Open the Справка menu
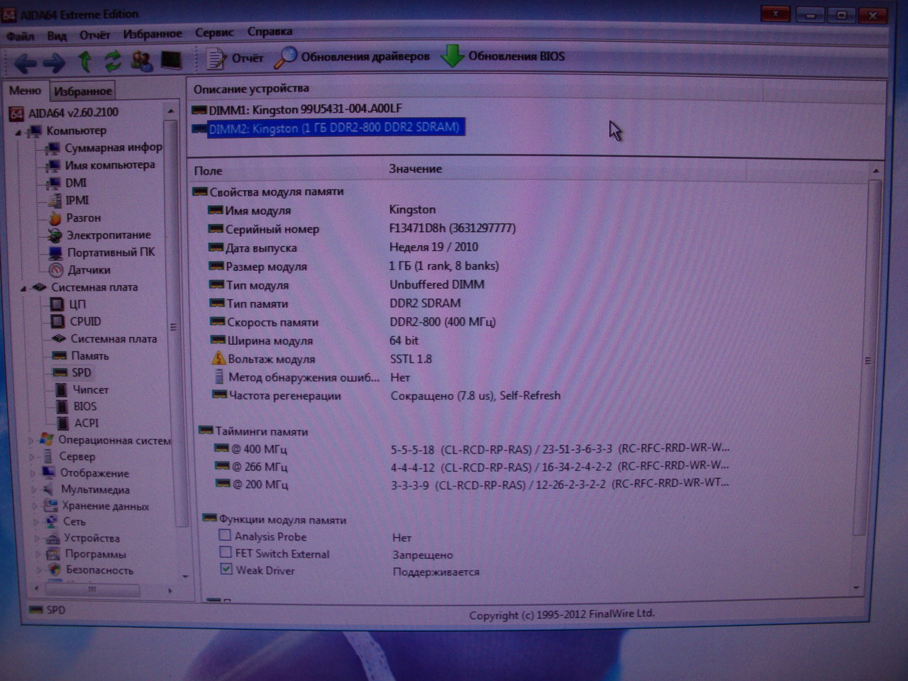908x681 pixels. click(270, 31)
